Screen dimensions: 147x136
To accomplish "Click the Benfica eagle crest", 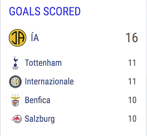I will point(15,100).
